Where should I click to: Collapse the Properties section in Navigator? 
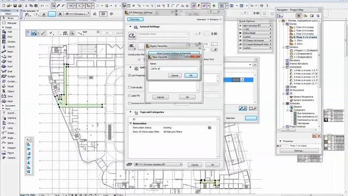281,141
